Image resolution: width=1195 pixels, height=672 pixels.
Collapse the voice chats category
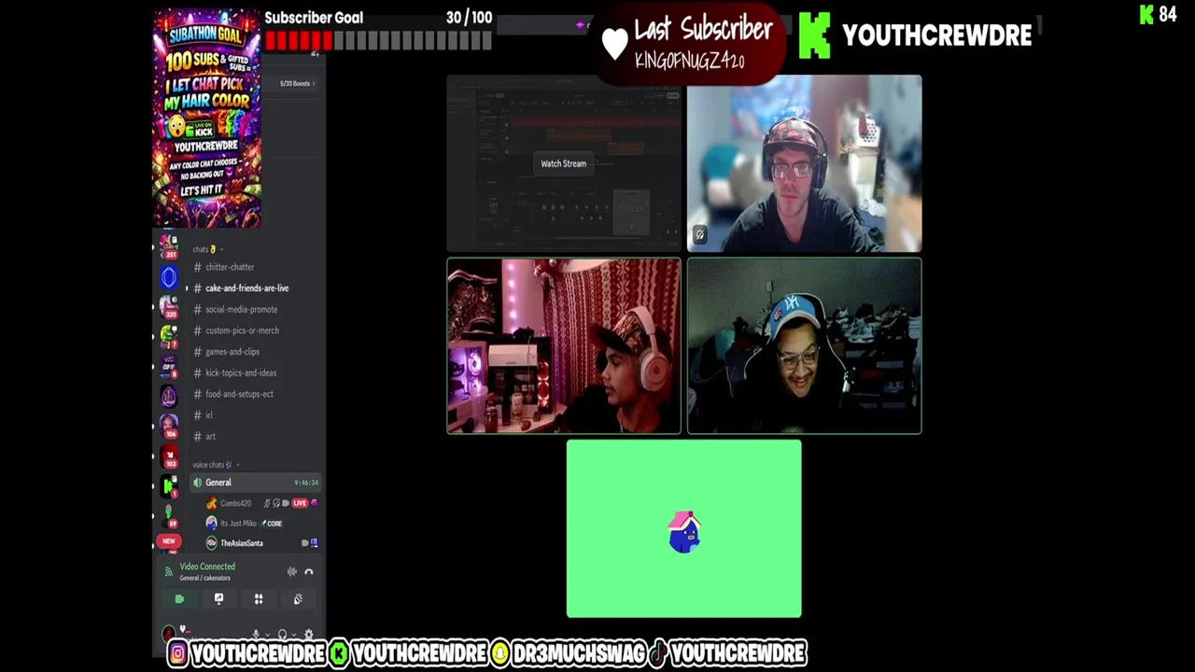pos(216,465)
